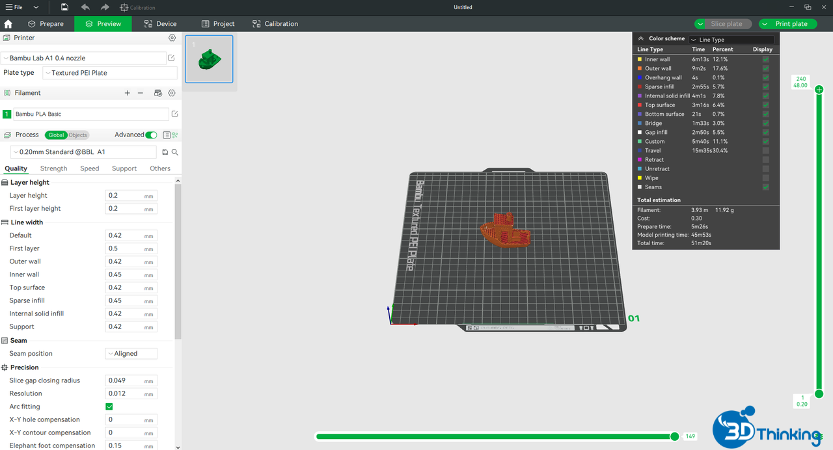Click the plus handle on layer slider
Viewport: 833px width, 450px height.
tap(819, 89)
